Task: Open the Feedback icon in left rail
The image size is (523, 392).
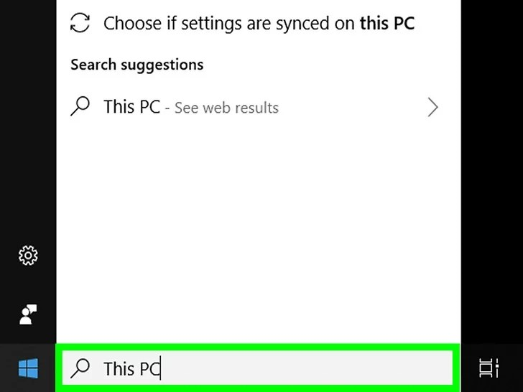Action: tap(28, 314)
